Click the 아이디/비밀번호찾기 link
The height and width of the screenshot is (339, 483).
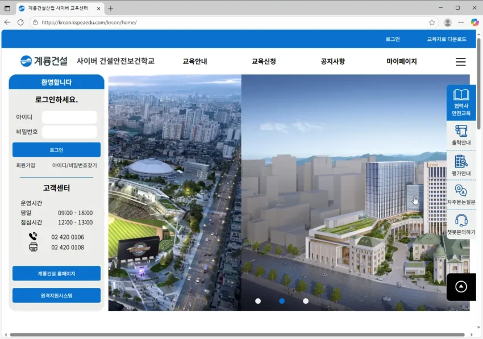click(74, 165)
